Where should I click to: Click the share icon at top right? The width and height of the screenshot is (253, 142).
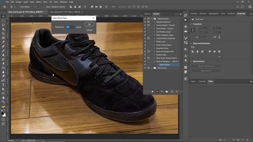(x=250, y=7)
